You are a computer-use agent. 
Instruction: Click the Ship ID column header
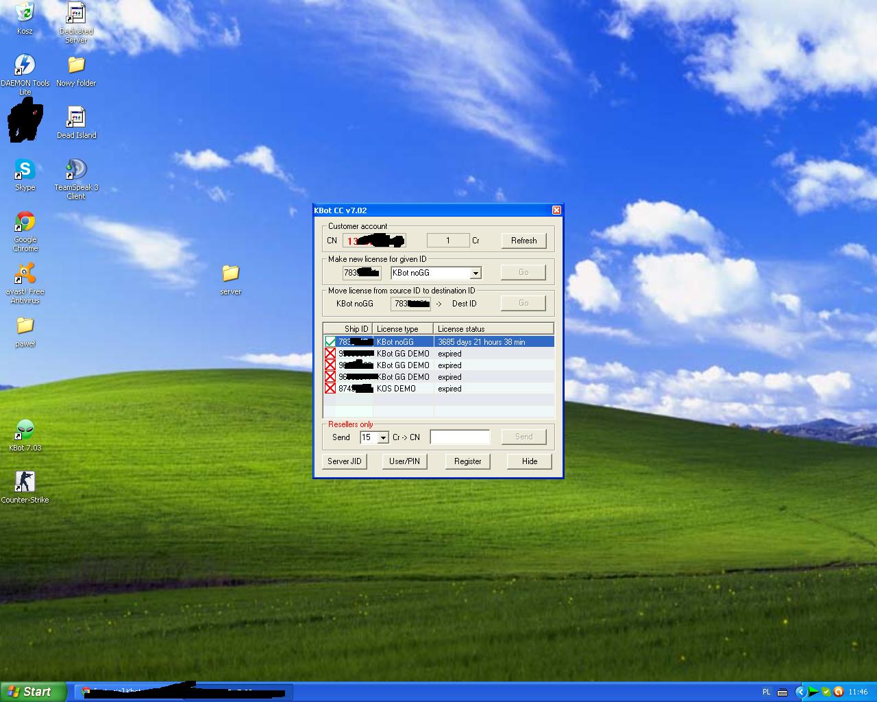click(x=347, y=328)
